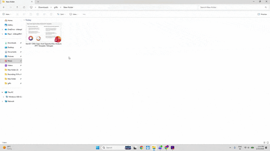Go up one folder level
This screenshot has width=270, height=151.
click(17, 7)
